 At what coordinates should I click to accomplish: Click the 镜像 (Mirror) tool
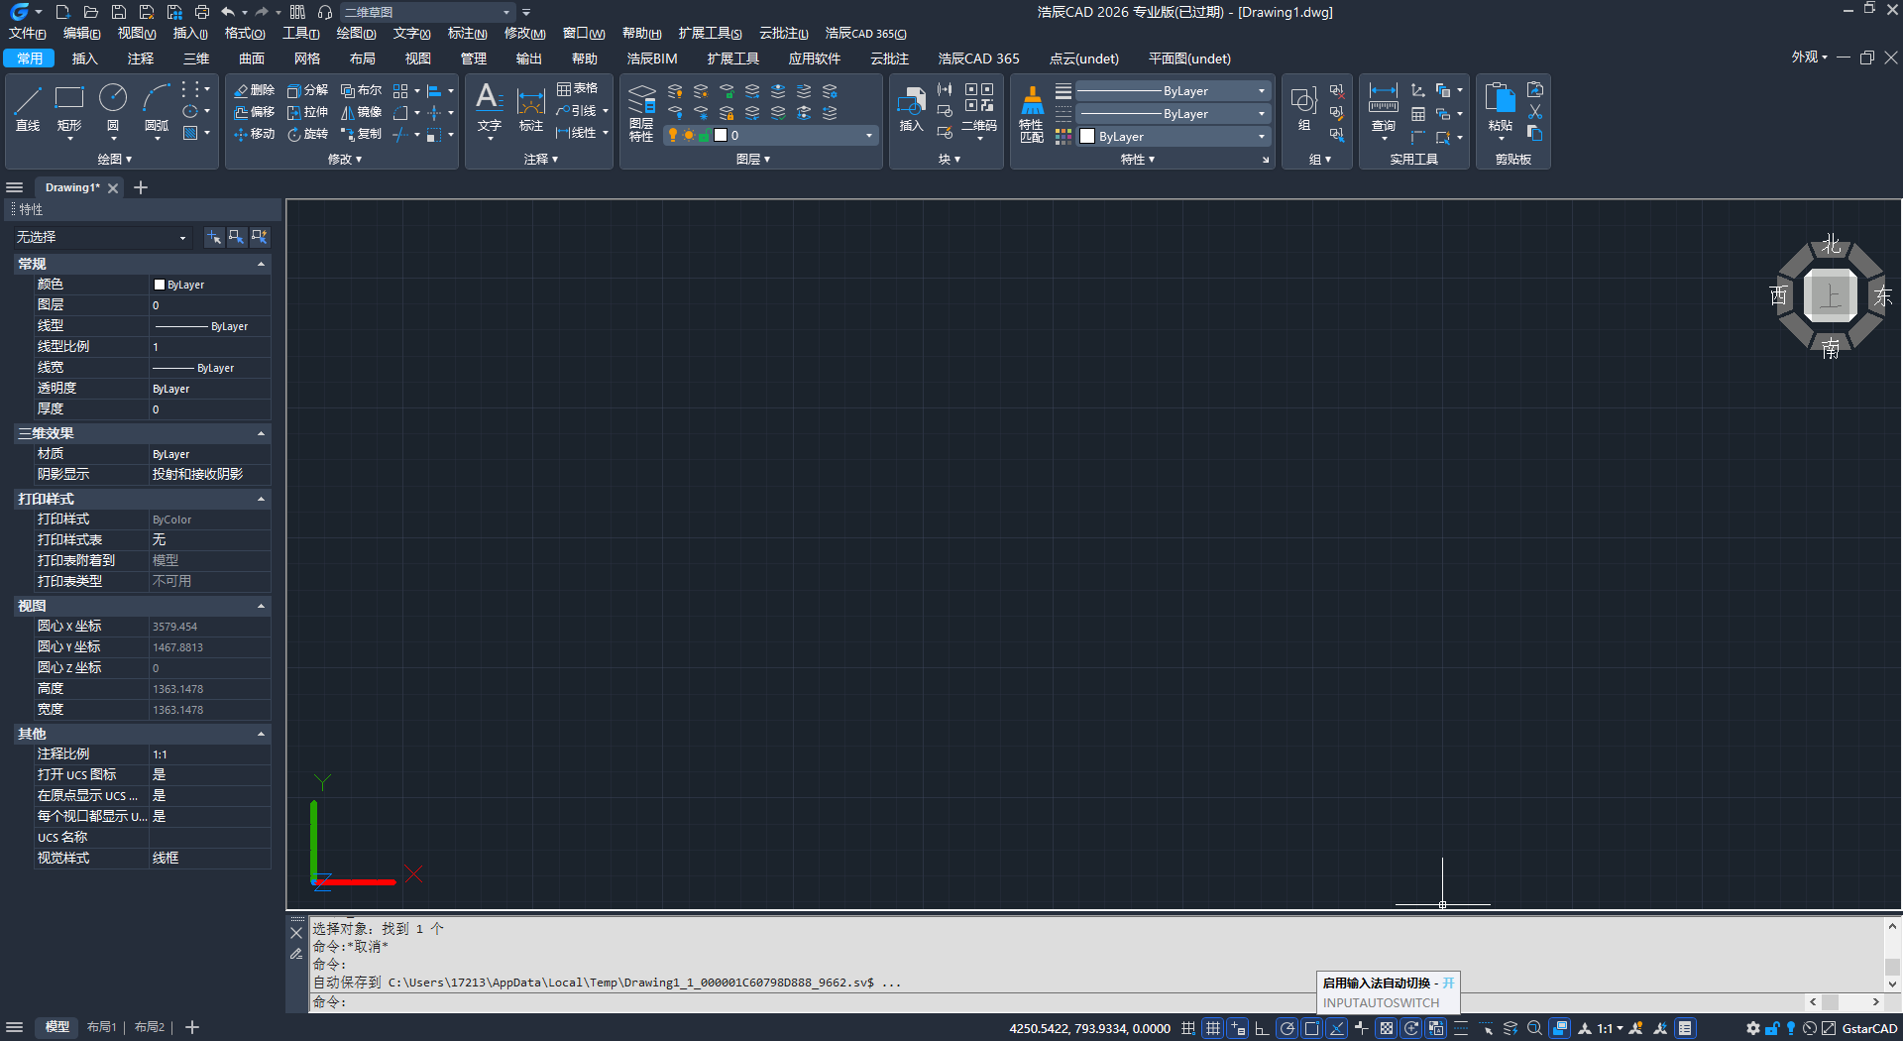(x=362, y=112)
